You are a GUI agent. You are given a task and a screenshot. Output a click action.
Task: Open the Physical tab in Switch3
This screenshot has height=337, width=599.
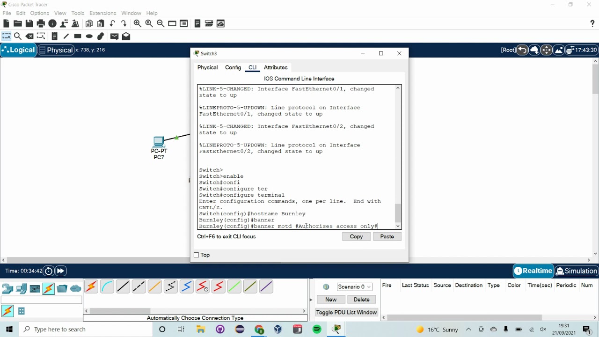(x=207, y=67)
